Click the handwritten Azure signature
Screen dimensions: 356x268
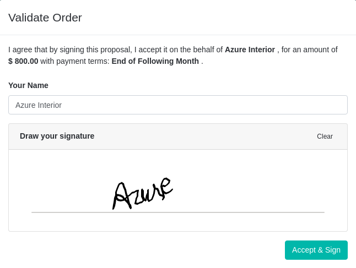[142, 193]
